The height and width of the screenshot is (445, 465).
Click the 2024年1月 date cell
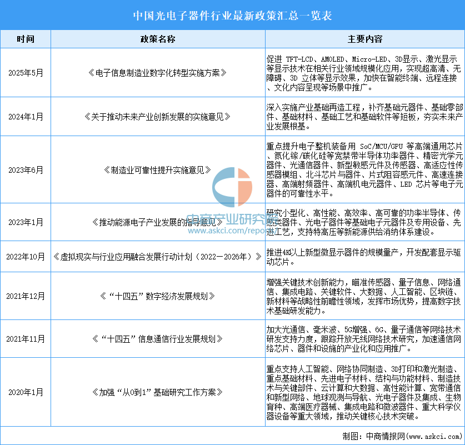26,117
